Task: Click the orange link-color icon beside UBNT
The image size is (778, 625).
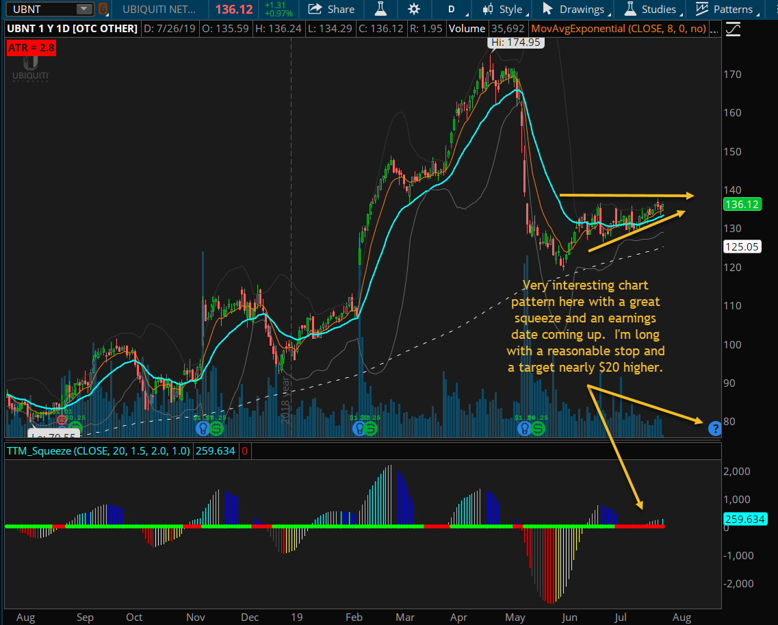Action: pos(103,9)
